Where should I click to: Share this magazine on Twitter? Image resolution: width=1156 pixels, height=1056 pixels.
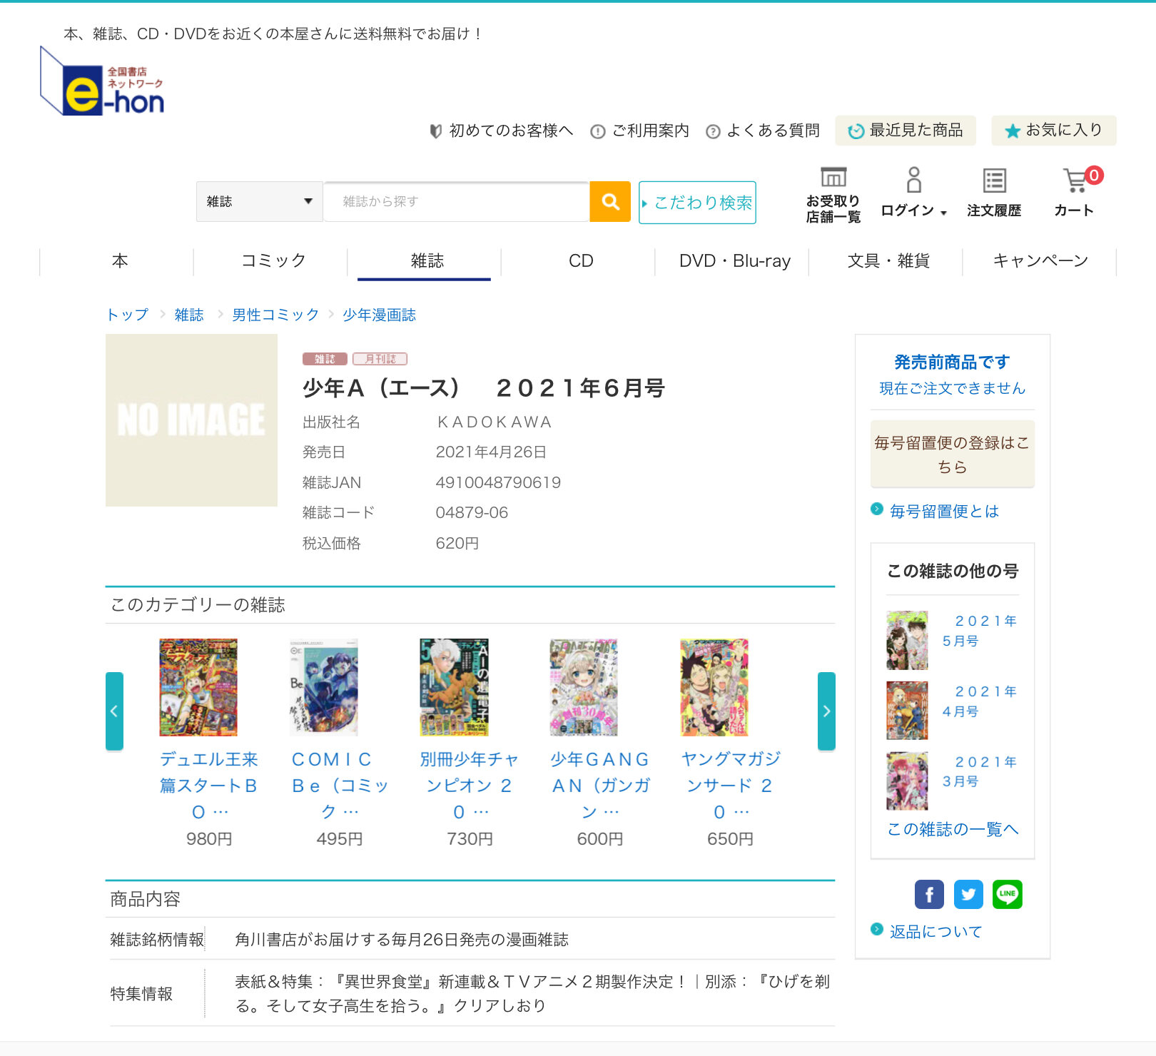[x=968, y=894]
